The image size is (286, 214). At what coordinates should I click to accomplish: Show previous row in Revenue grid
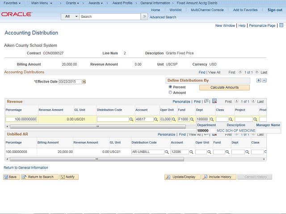coord(236,101)
